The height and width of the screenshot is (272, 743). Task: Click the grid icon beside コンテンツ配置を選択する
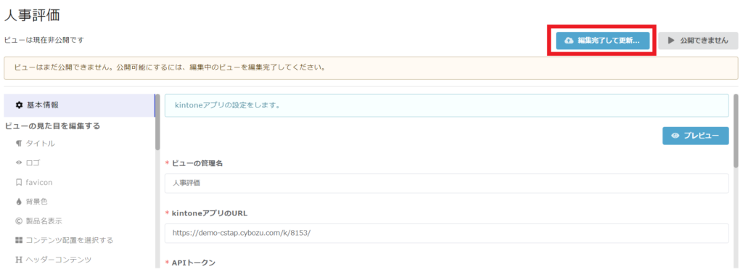19,240
